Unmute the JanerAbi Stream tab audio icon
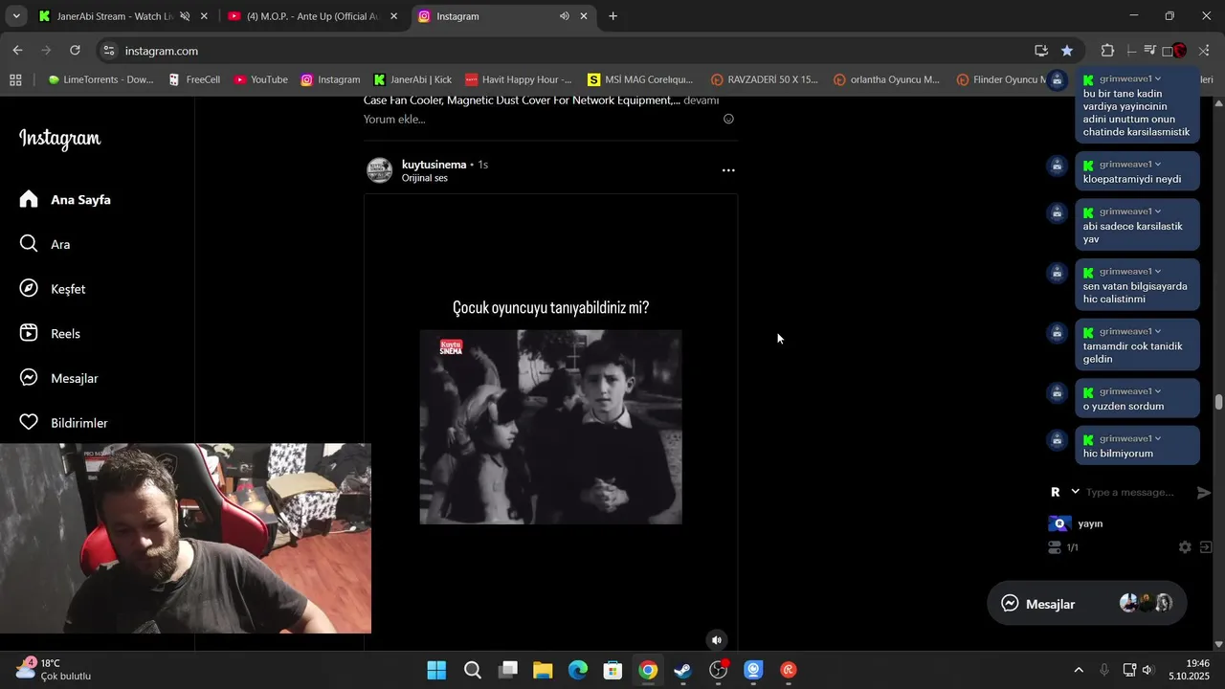The image size is (1225, 689). (185, 16)
